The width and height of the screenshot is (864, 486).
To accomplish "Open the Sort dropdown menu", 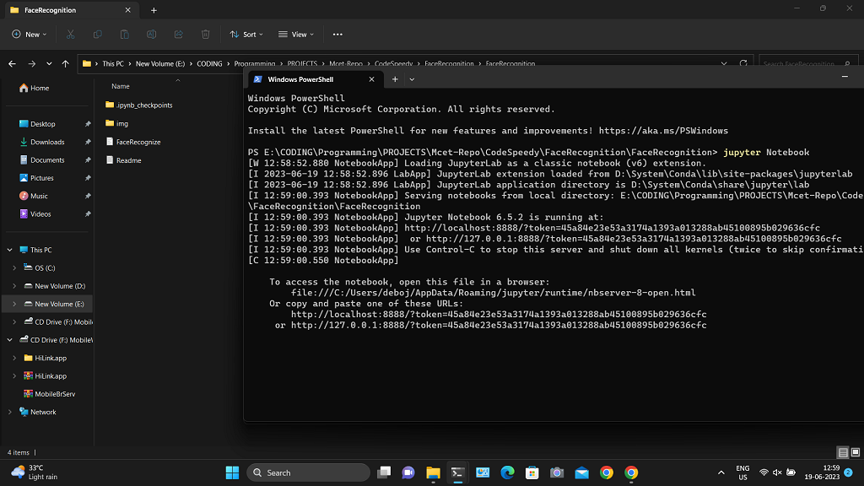I will pyautogui.click(x=246, y=34).
